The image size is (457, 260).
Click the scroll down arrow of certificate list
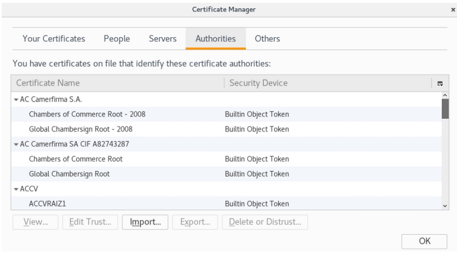point(445,206)
